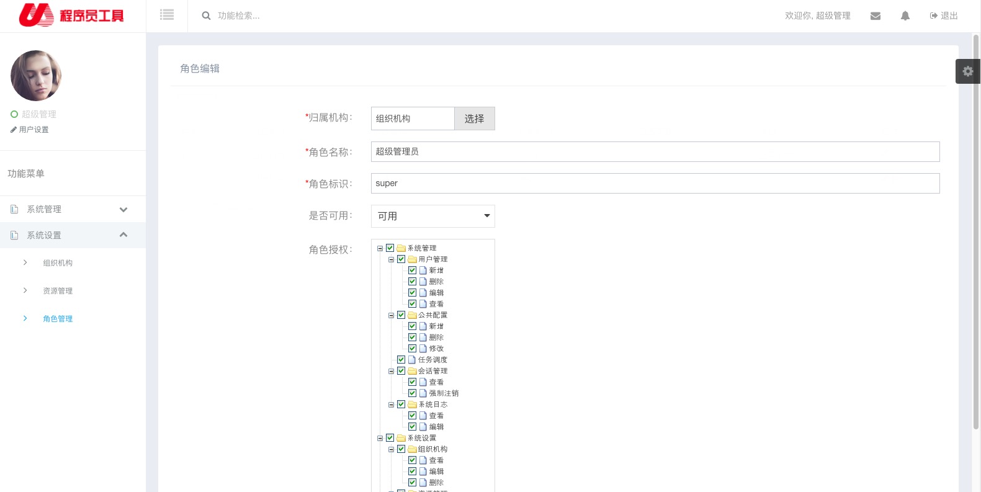Uncheck the 公共配置 checkbox
981x492 pixels.
pos(401,315)
